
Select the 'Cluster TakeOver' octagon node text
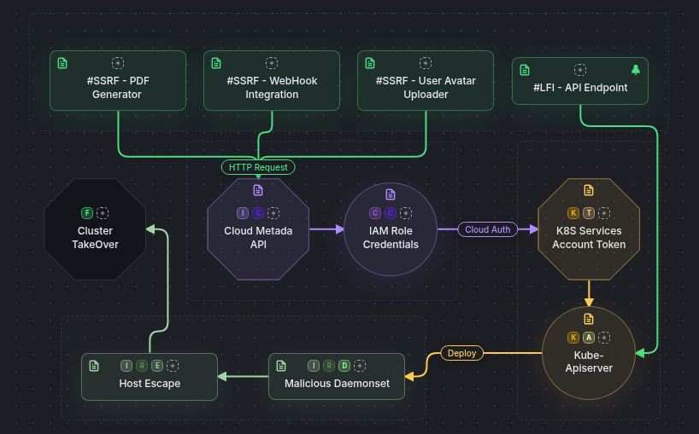pyautogui.click(x=95, y=237)
